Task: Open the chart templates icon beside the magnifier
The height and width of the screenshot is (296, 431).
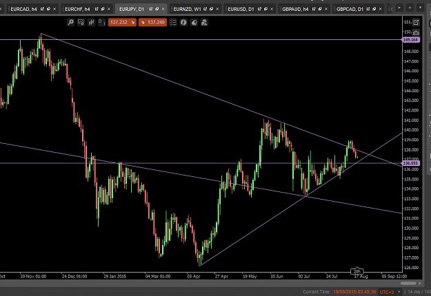Action: [81, 22]
